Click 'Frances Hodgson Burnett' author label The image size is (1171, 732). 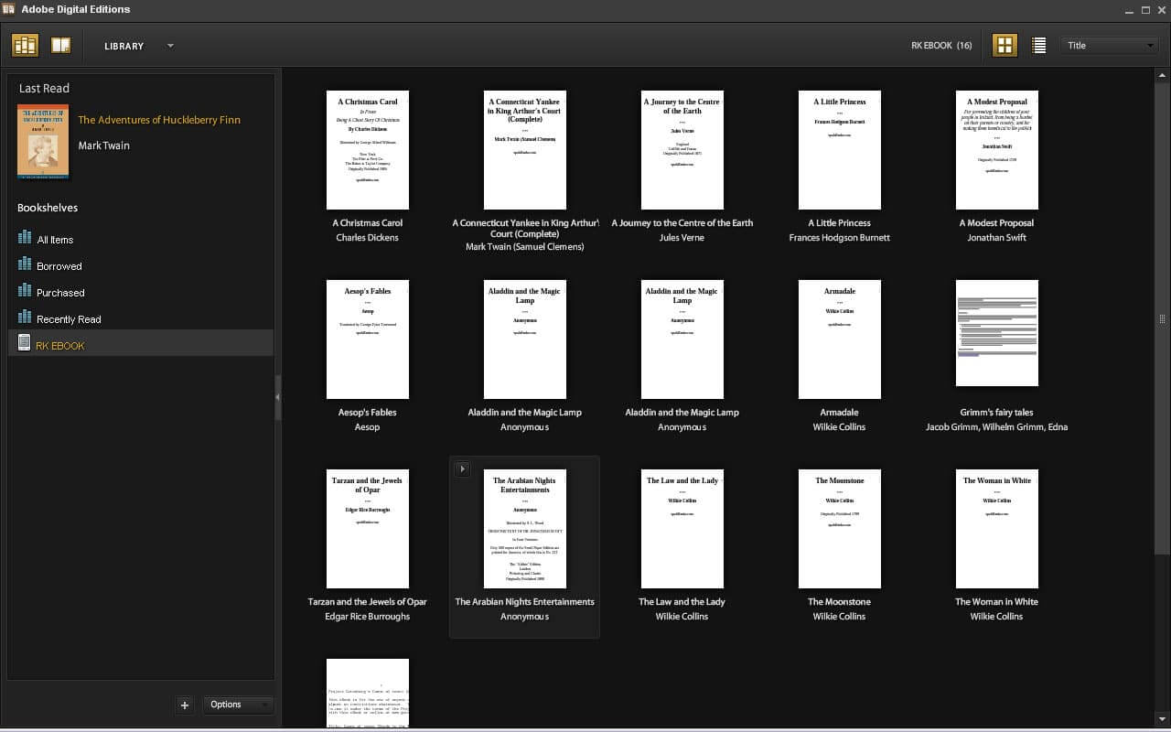(x=839, y=238)
